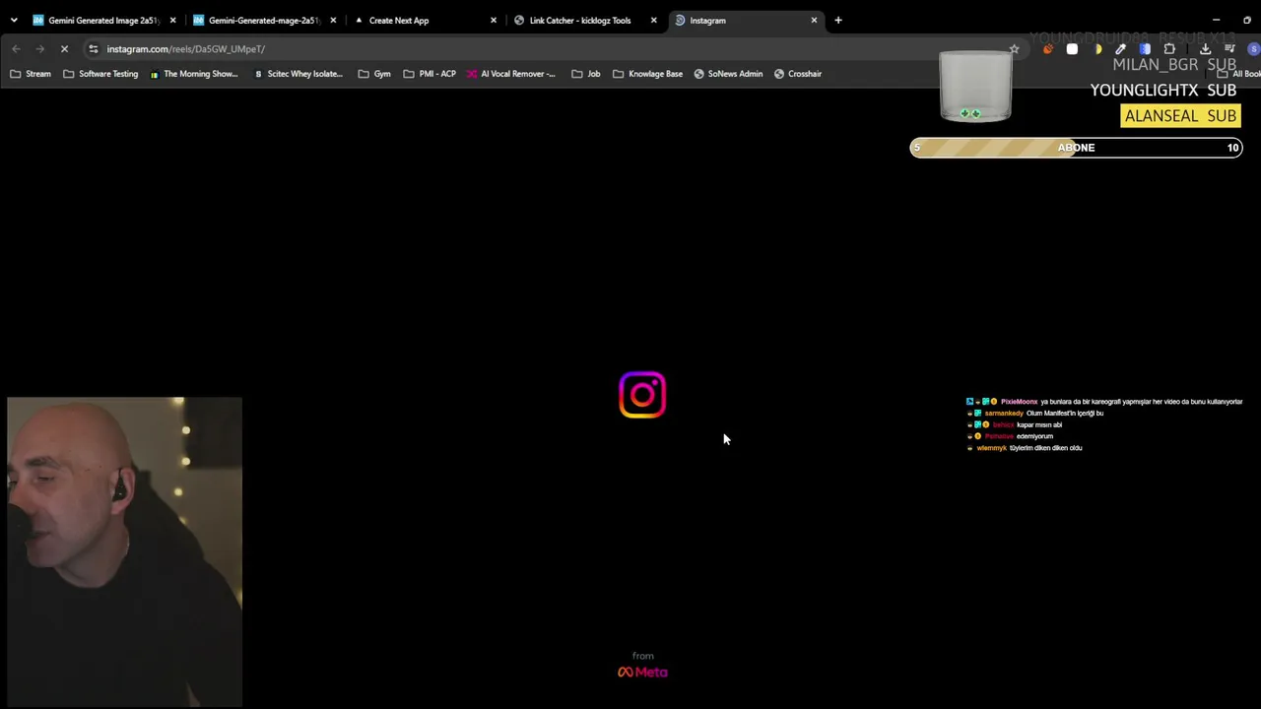Expand the PMI - ACP bookmarks folder
1261x709 pixels.
point(430,74)
